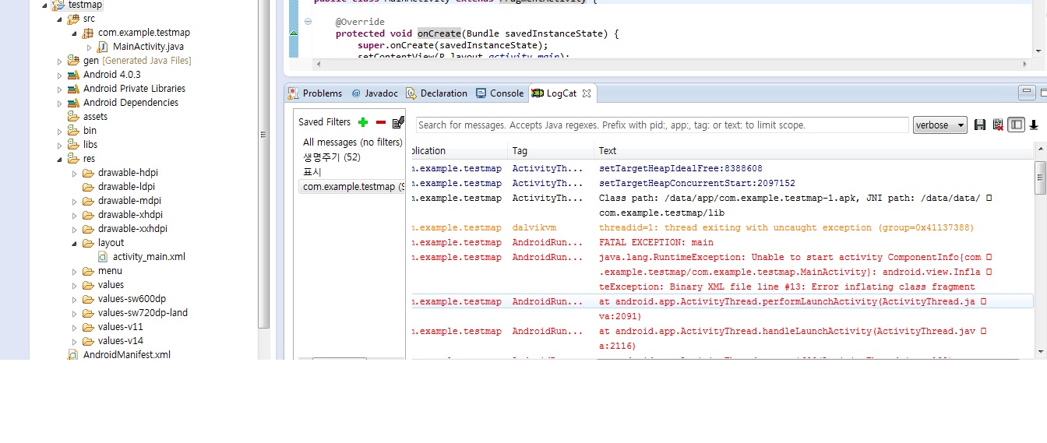Viewport: 1047px width, 443px height.
Task: Click the Android Private Libraries icon
Action: coord(73,89)
